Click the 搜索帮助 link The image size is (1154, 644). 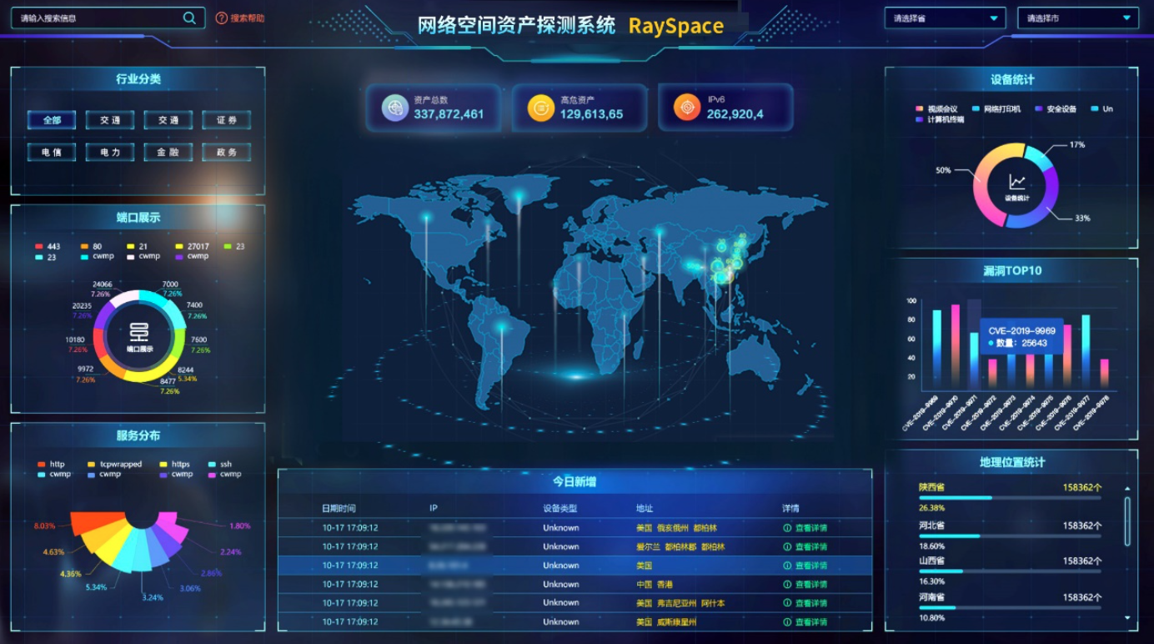click(248, 18)
